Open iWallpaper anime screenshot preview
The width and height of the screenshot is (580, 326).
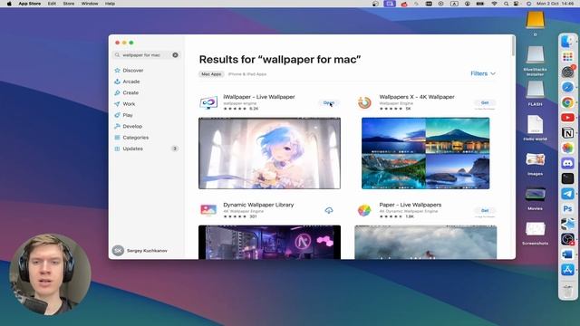(270, 153)
